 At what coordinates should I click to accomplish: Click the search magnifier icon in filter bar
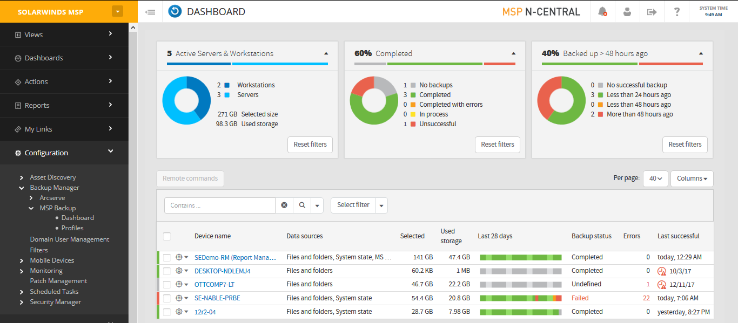[x=303, y=205]
